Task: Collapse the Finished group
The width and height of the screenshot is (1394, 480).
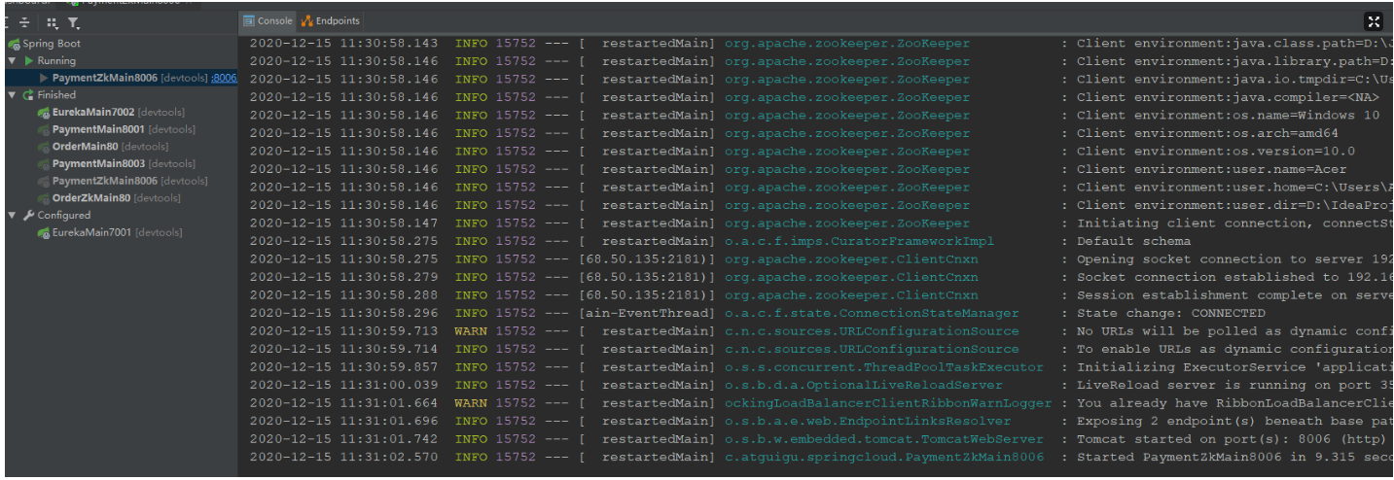Action: [x=12, y=95]
